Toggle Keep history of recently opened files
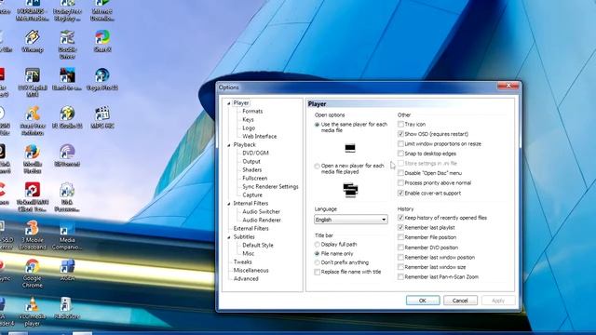 [400, 218]
